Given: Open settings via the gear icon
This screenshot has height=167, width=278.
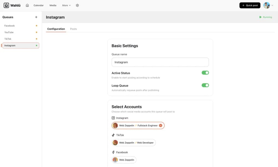Looking at the screenshot, I should pyautogui.click(x=77, y=5).
